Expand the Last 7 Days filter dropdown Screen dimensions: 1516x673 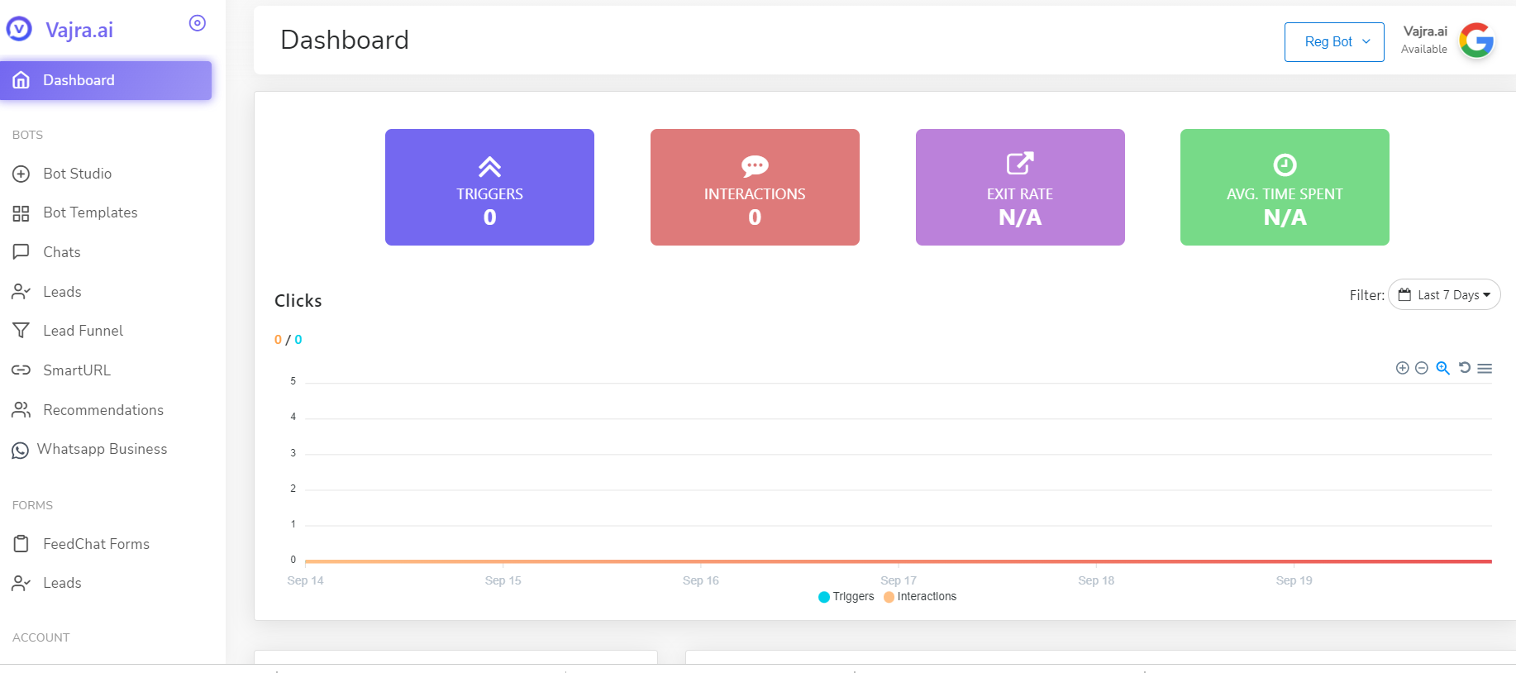(1444, 295)
